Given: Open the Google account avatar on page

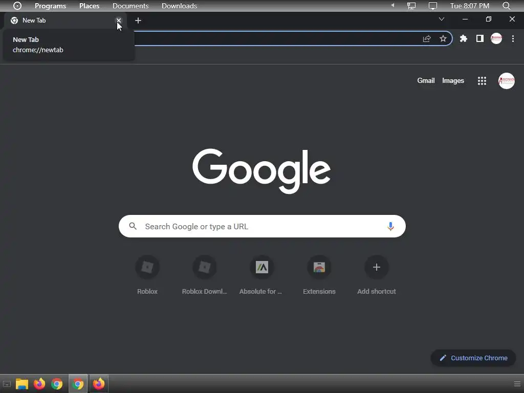Looking at the screenshot, I should [x=507, y=81].
